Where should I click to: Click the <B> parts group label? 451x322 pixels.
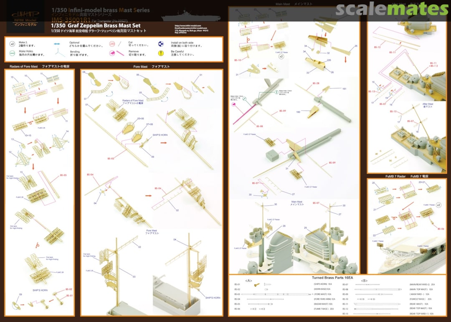coord(364,280)
